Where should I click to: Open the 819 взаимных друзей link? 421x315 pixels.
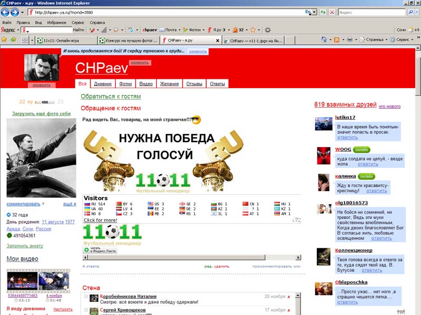click(345, 105)
